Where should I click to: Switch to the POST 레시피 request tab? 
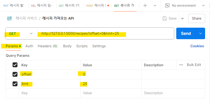97,5
